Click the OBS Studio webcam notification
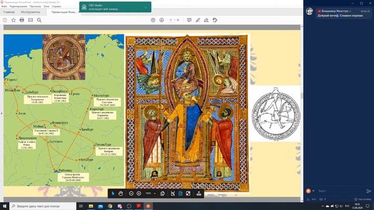 (115, 7)
